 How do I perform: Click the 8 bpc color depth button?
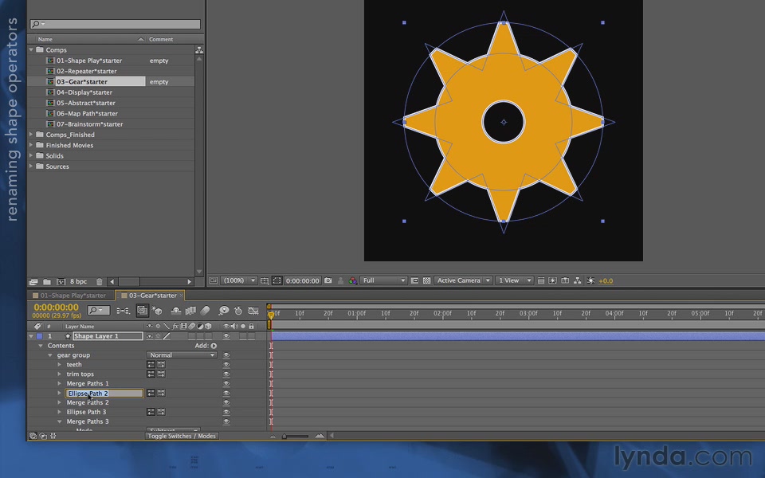click(78, 281)
